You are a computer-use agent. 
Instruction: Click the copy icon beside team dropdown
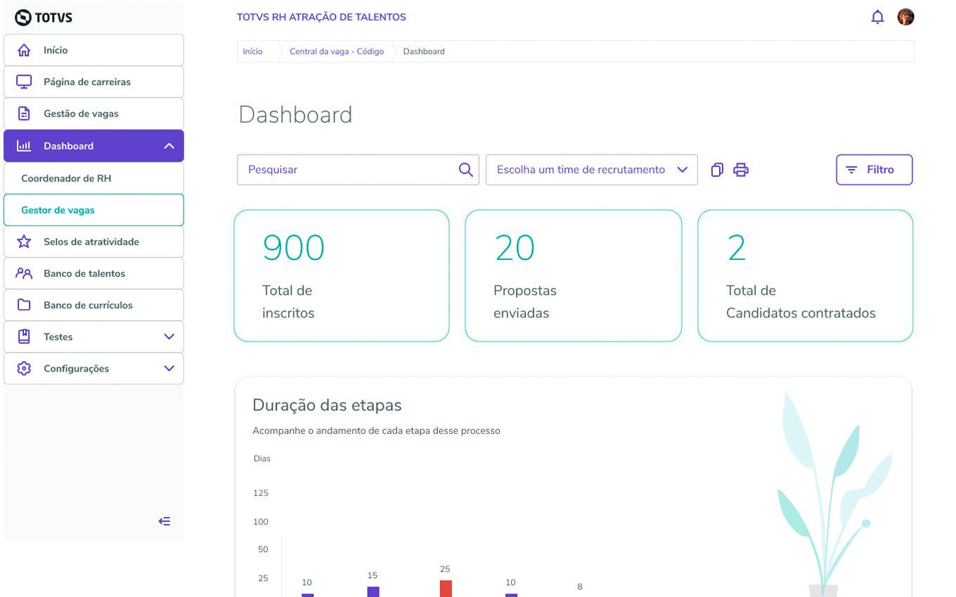[717, 170]
